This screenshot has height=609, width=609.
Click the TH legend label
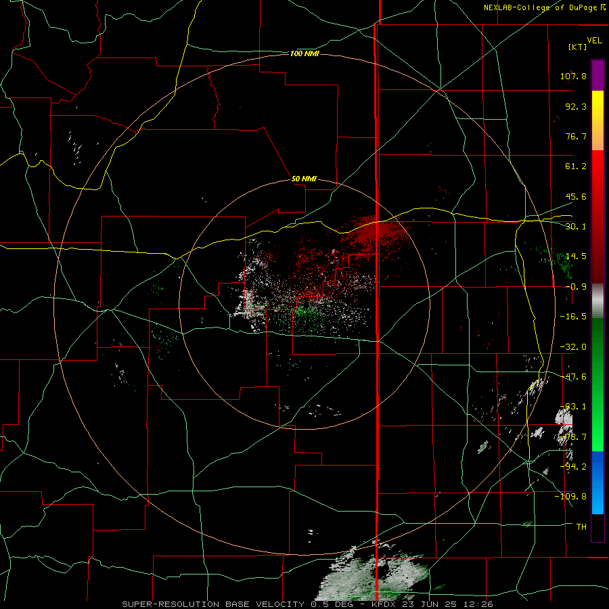(581, 527)
